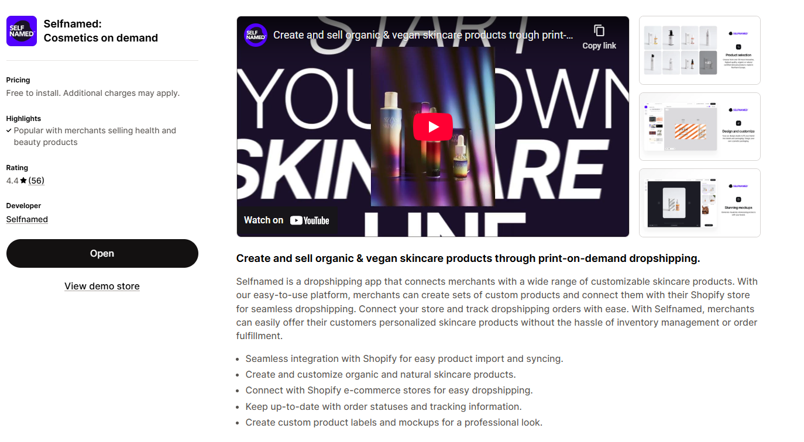Viewport: 804px width, 442px height.
Task: Open the (56) reviews link
Action: (36, 181)
